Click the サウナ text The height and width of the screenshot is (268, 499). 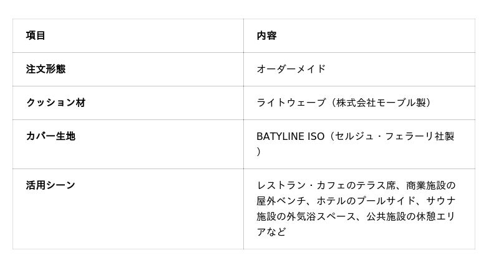coord(441,201)
